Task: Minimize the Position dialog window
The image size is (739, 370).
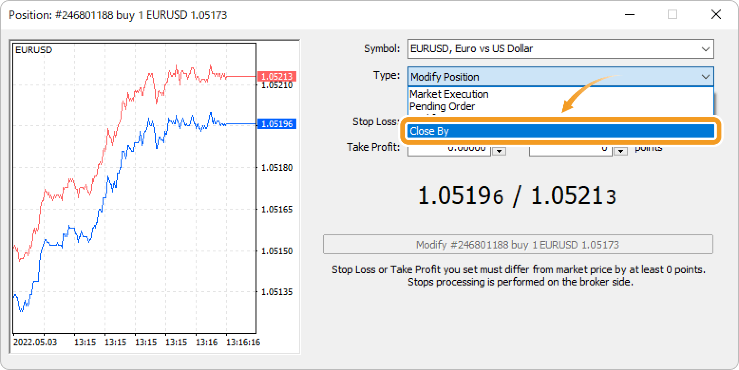Action: [629, 15]
